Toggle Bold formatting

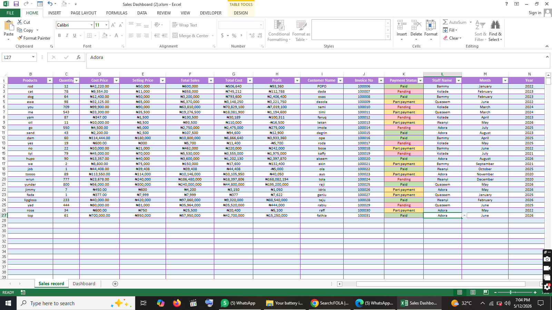pos(59,35)
